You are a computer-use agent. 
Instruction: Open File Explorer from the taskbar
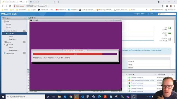coord(59,97)
